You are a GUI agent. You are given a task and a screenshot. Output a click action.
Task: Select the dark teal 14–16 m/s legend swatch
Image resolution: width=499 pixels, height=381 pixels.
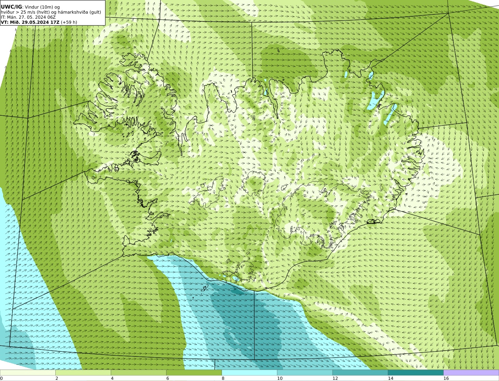(x=416, y=372)
